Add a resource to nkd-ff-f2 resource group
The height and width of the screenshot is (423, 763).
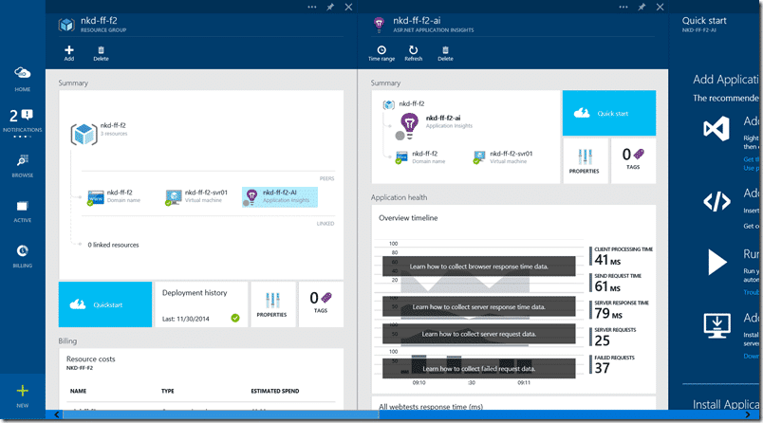(69, 53)
